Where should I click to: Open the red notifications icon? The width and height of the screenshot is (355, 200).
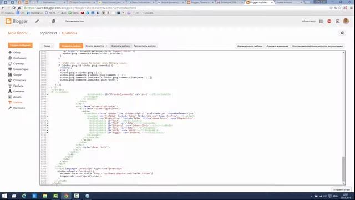coord(329,21)
